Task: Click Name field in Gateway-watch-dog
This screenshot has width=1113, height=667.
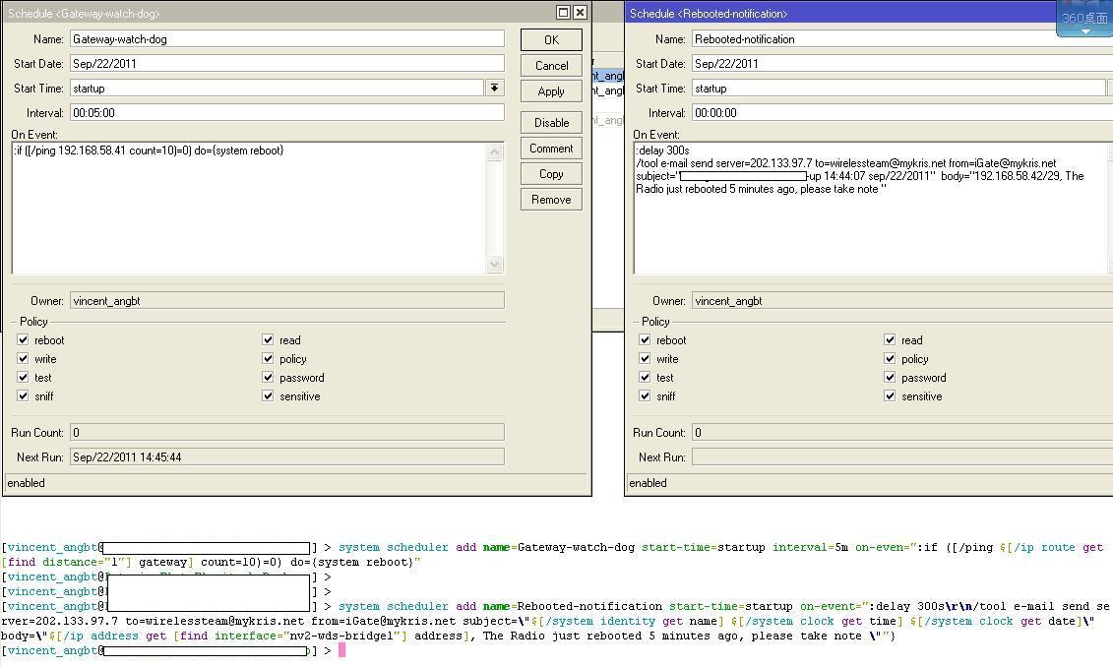Action: (287, 39)
